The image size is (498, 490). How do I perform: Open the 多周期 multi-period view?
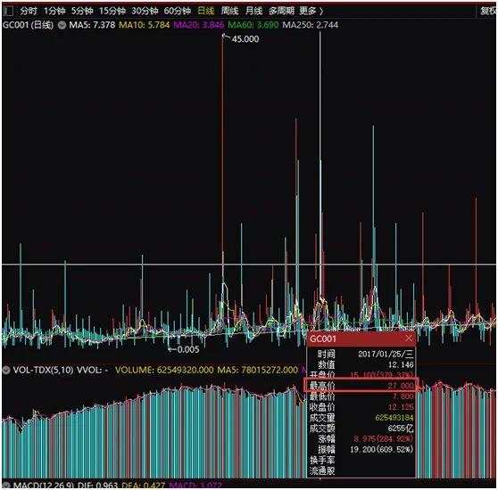281,12
